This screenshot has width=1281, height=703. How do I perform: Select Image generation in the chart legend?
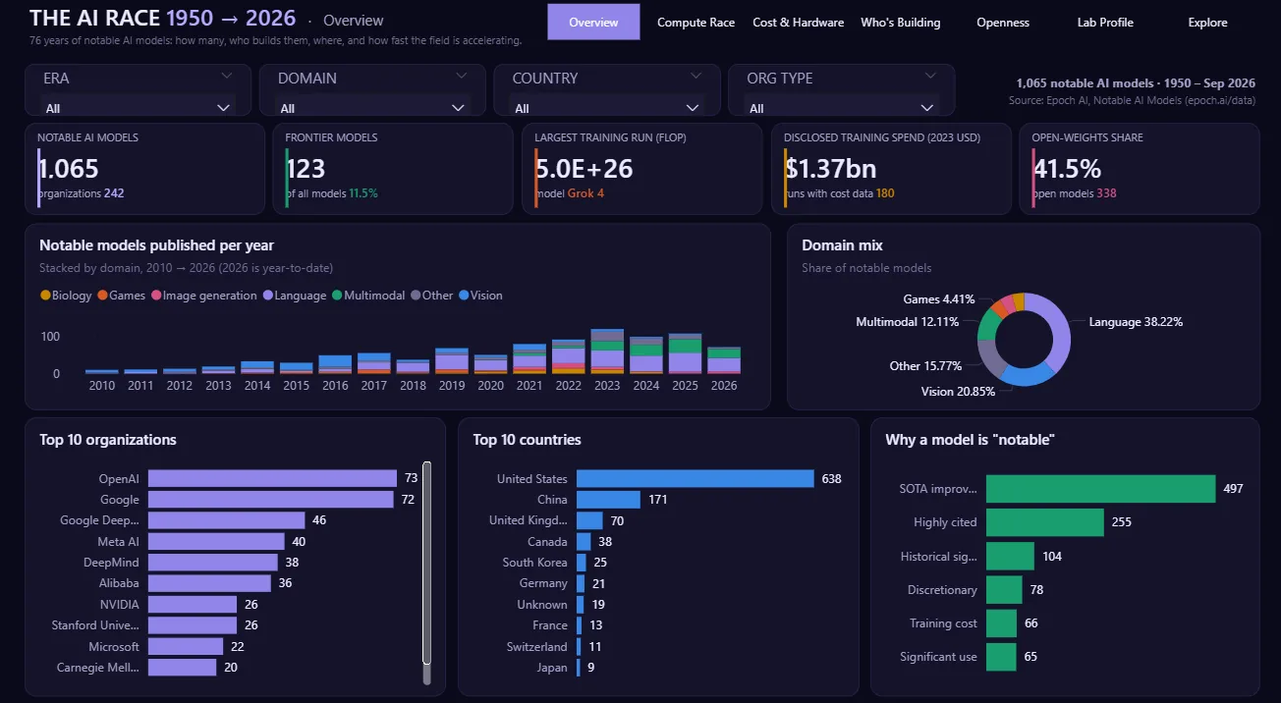click(203, 296)
